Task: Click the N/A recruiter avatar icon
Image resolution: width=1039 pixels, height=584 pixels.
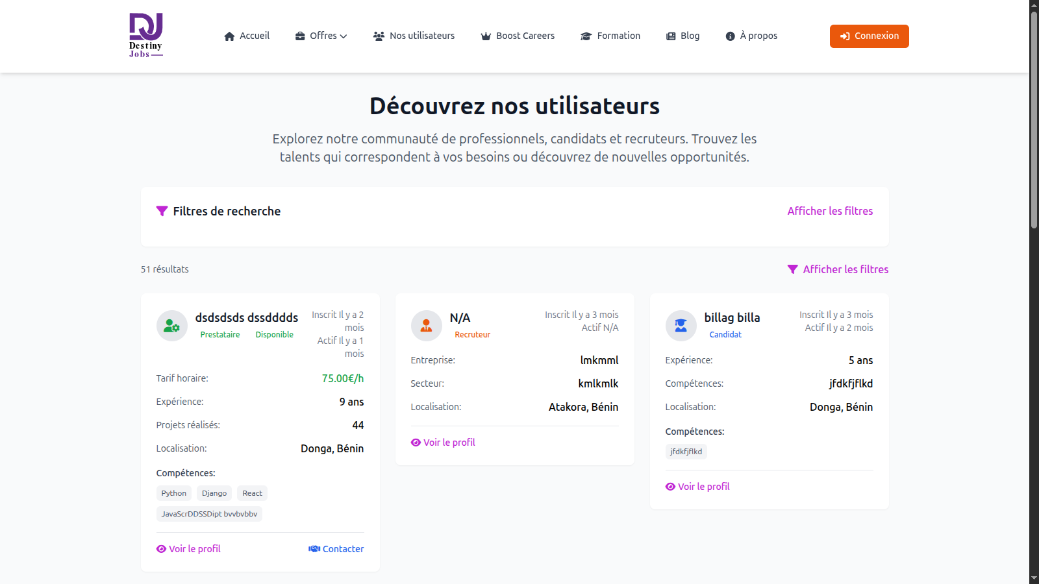Action: click(x=427, y=325)
